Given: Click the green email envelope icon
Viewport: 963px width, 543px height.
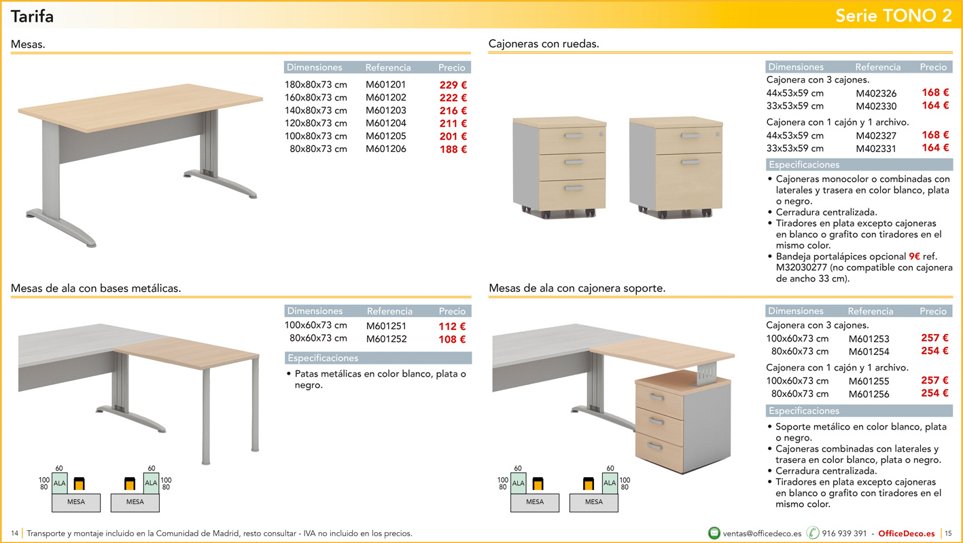Looking at the screenshot, I should [714, 533].
